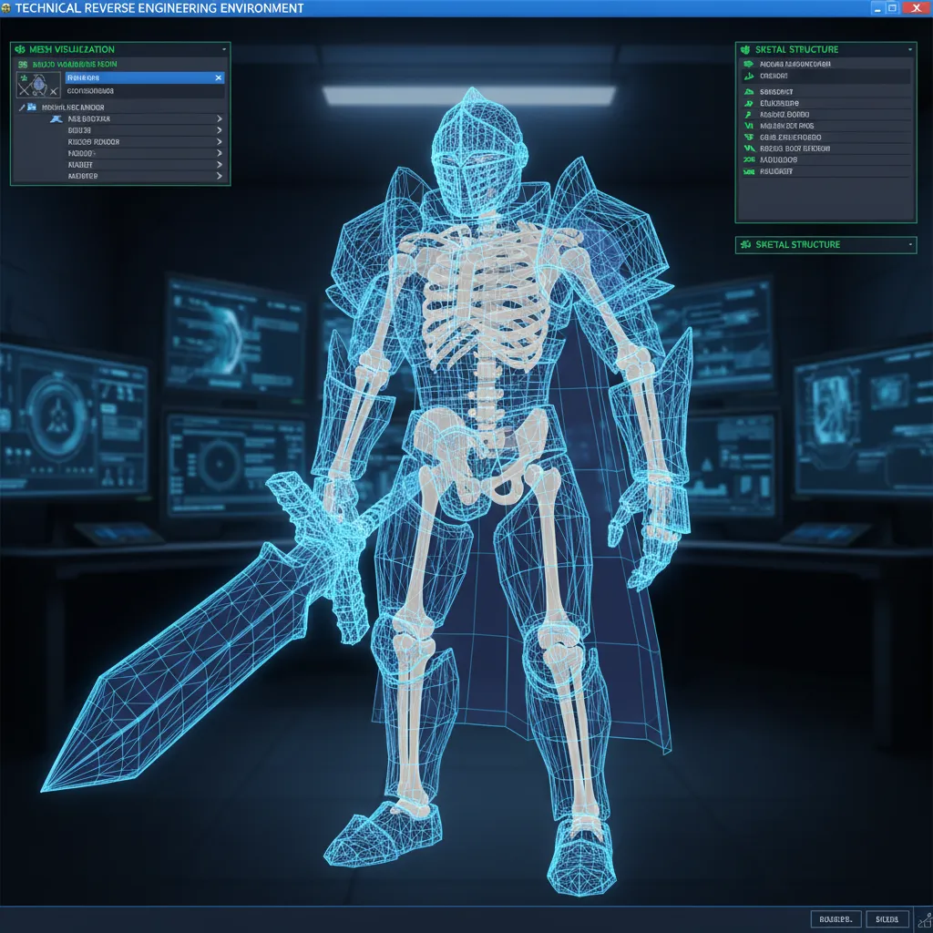Select the puzzle-piece icon beside Mesh Visualization header
The width and height of the screenshot is (933, 933).
click(20, 49)
